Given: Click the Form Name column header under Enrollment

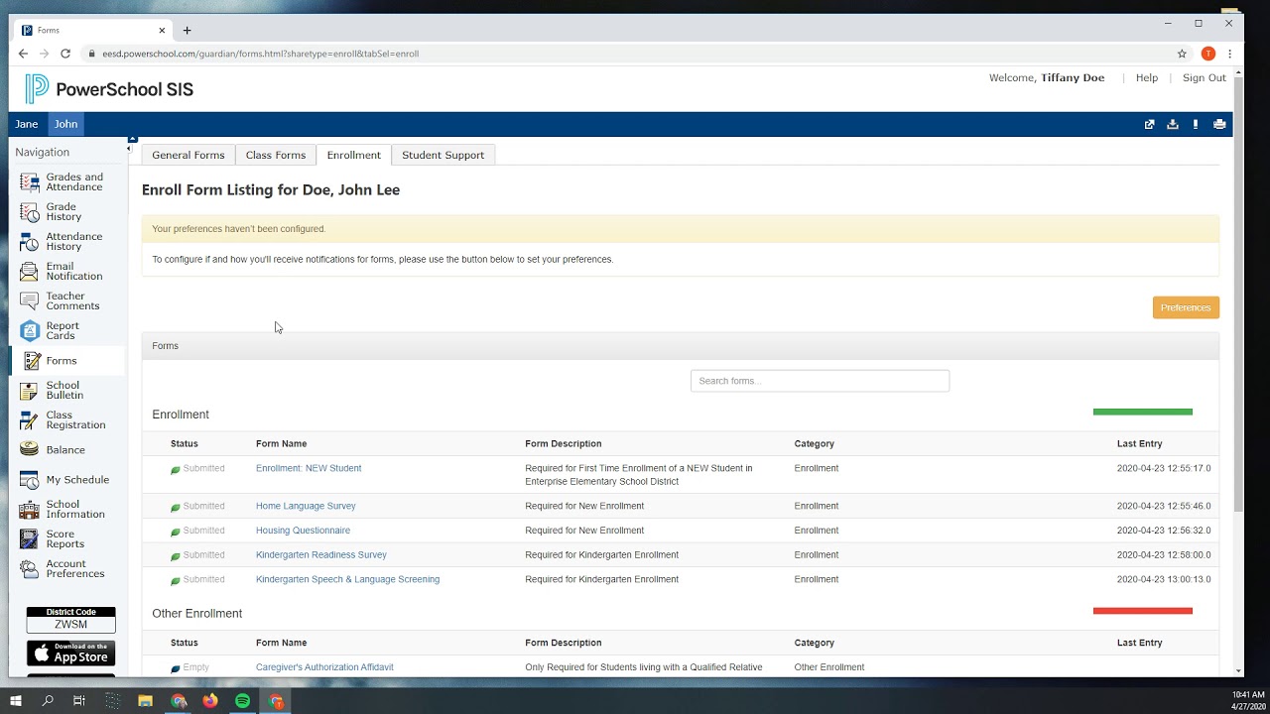Looking at the screenshot, I should 281,444.
